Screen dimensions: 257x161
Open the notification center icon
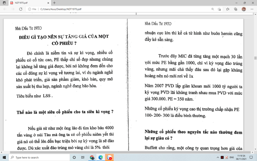pyautogui.click(x=251, y=157)
